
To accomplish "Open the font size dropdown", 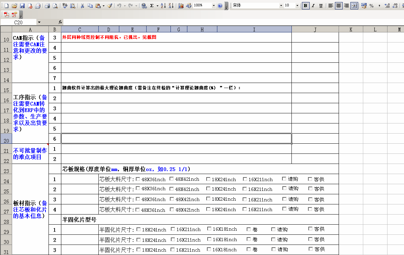I will coord(297,5).
